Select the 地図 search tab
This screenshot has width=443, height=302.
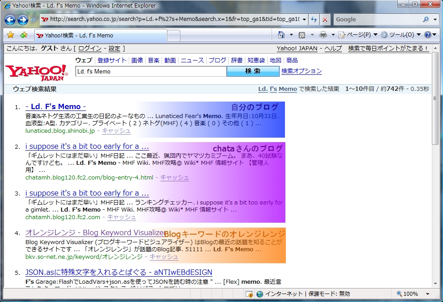click(x=276, y=60)
